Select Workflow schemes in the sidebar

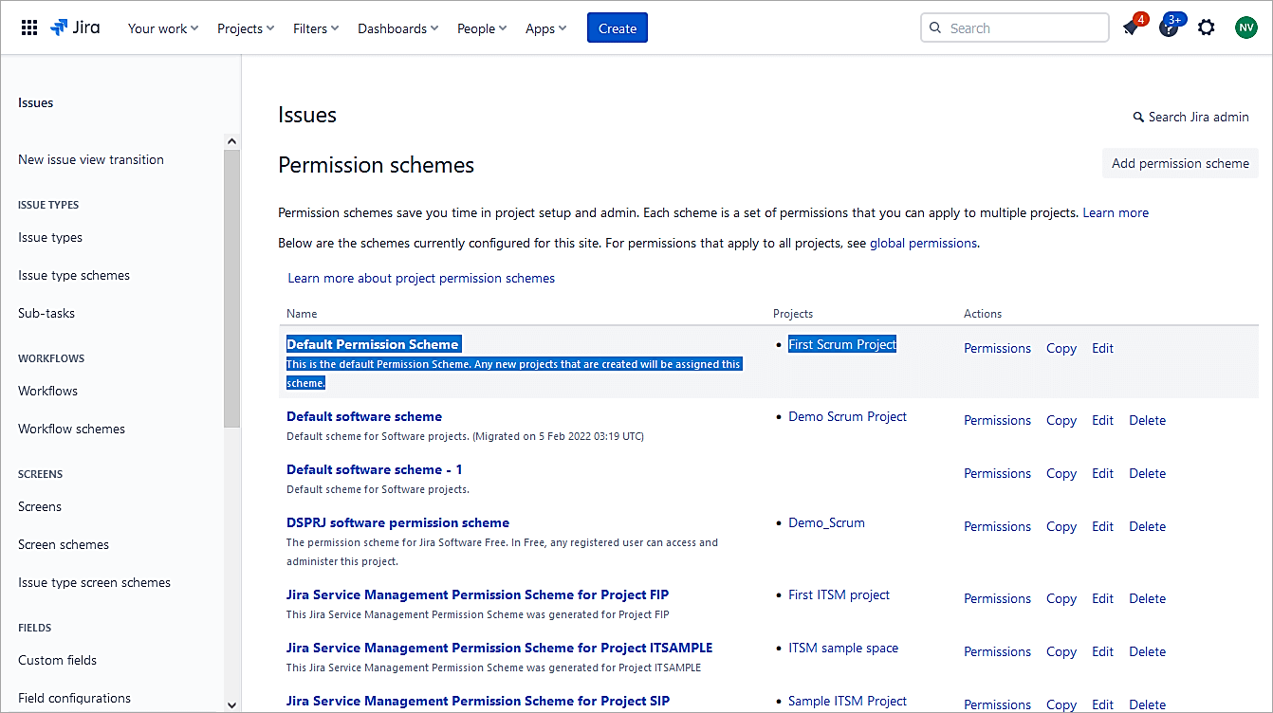(x=72, y=429)
